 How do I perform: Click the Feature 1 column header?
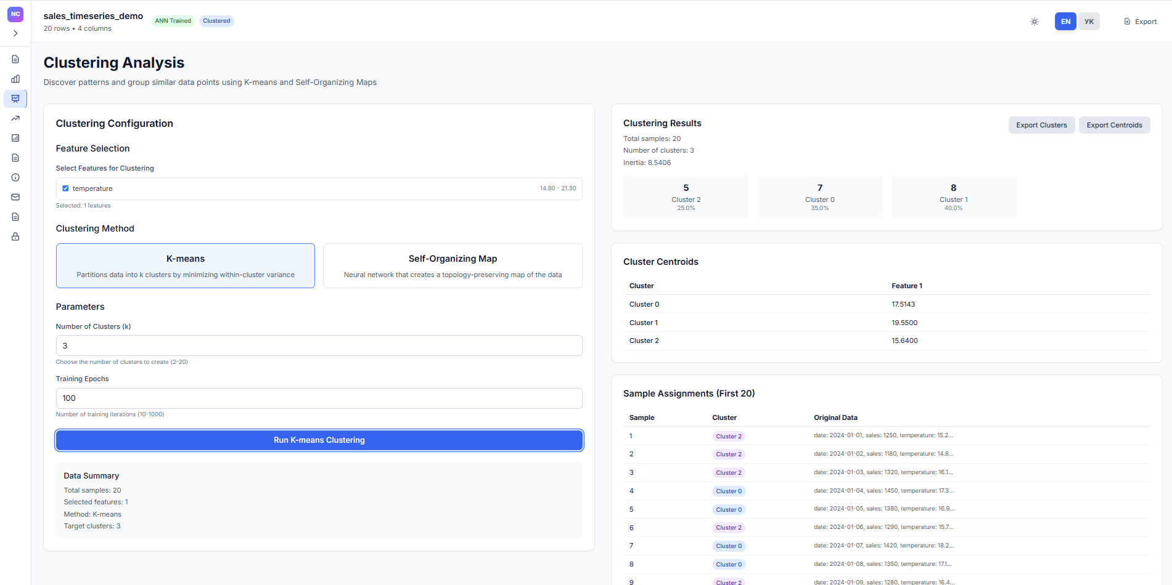pos(907,286)
